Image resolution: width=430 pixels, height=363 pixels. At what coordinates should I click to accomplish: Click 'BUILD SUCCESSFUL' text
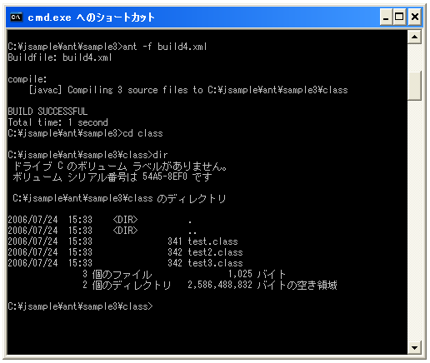click(x=47, y=112)
